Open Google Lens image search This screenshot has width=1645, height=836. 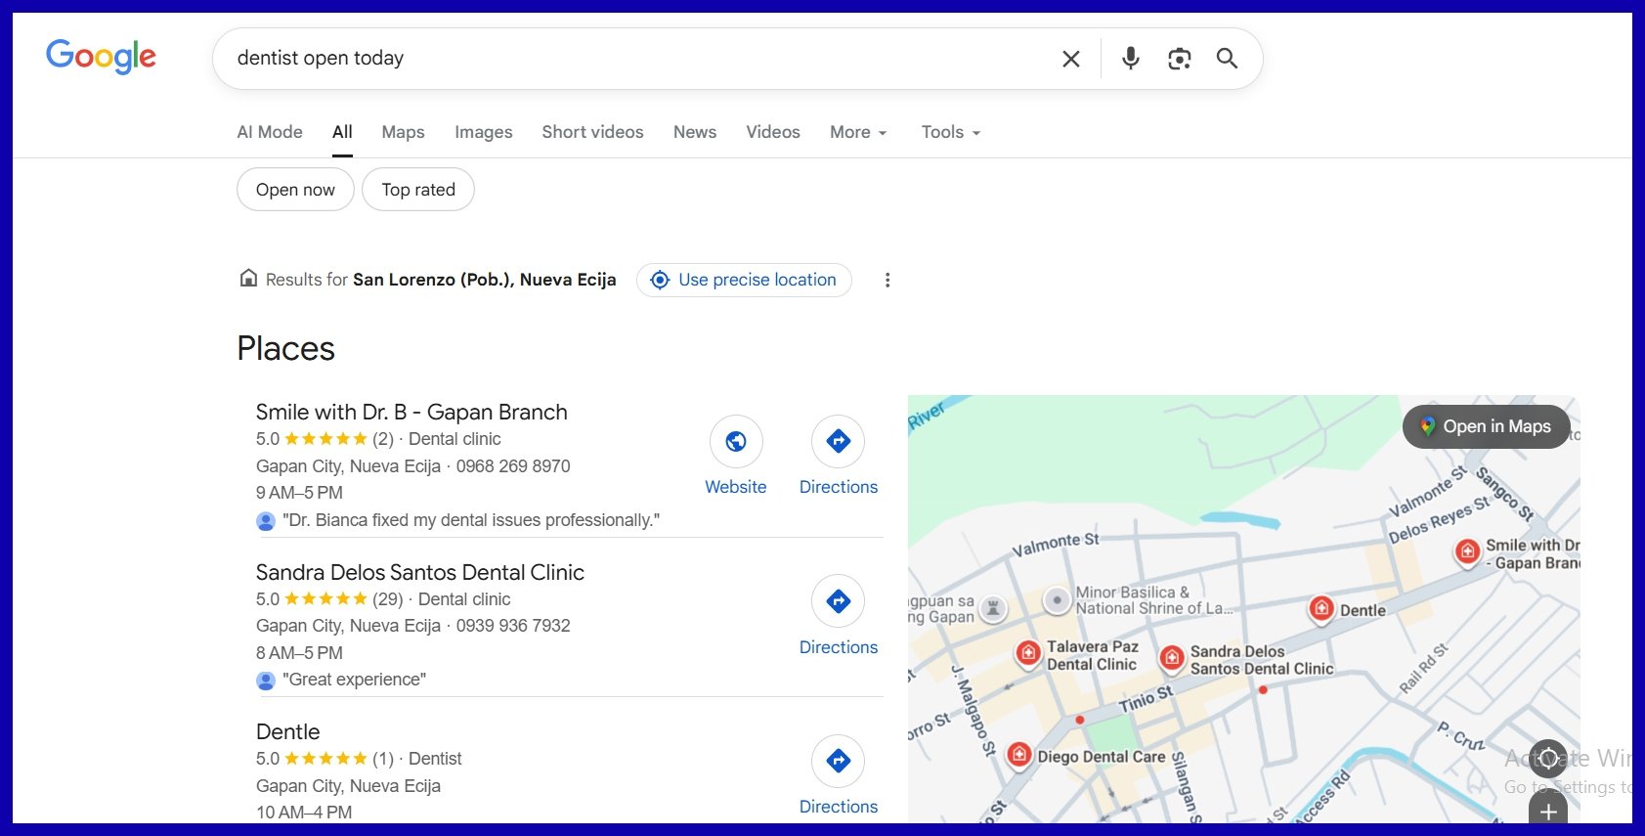tap(1179, 59)
